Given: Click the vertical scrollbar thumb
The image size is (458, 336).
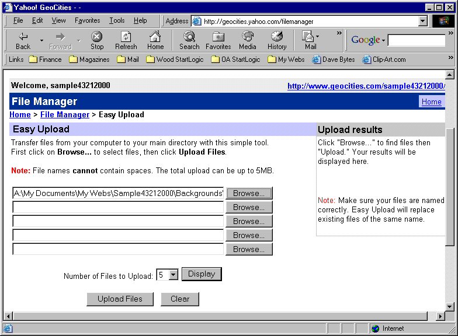Looking at the screenshot, I should click(450, 187).
